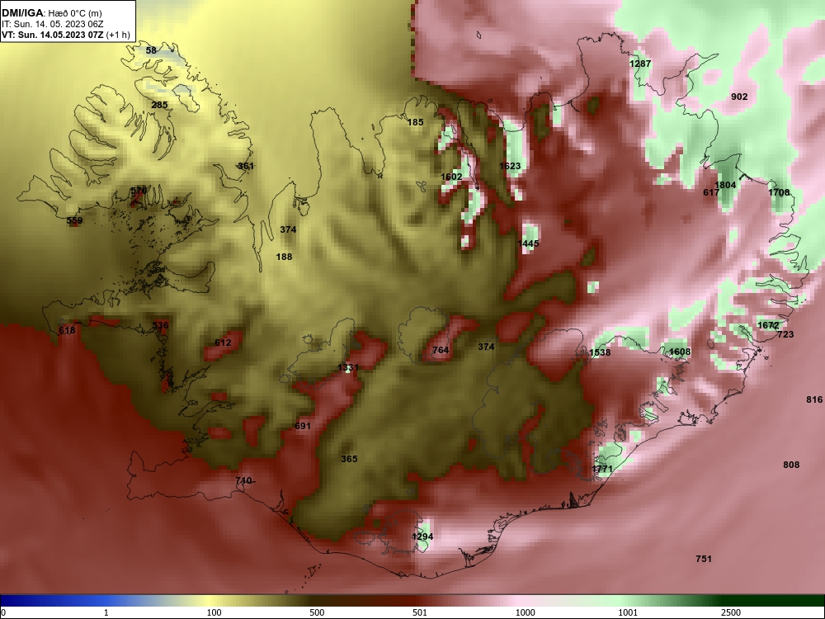
Task: Click the '2500' legend tick label
Action: 731,612
